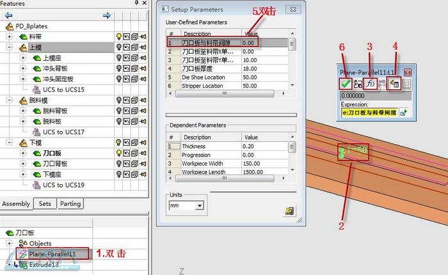Select the Plane-Parallel11 tree item
The height and width of the screenshot is (275, 448).
(52, 254)
